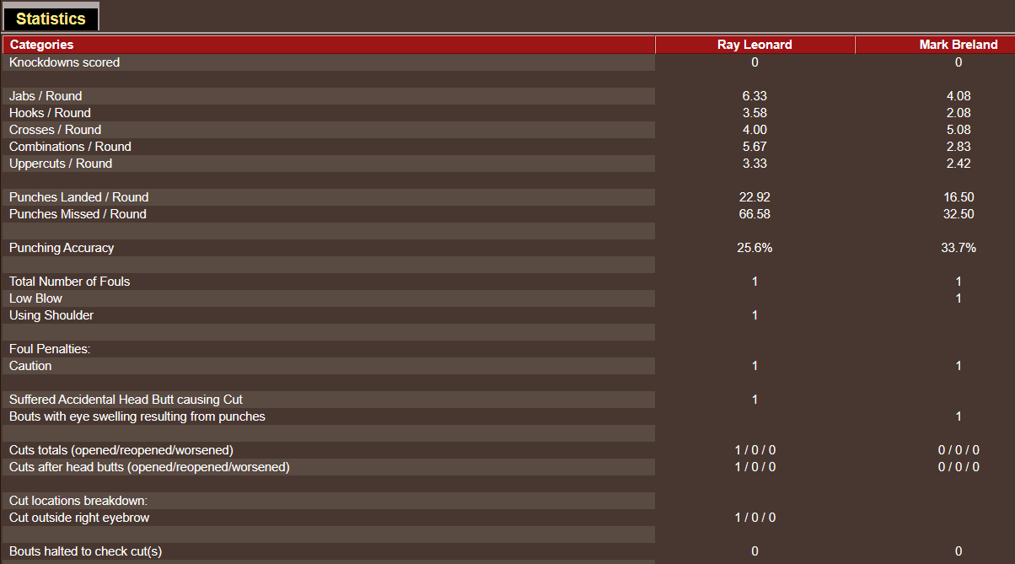Select Mark Breland's cuts after head butts value

(x=959, y=467)
